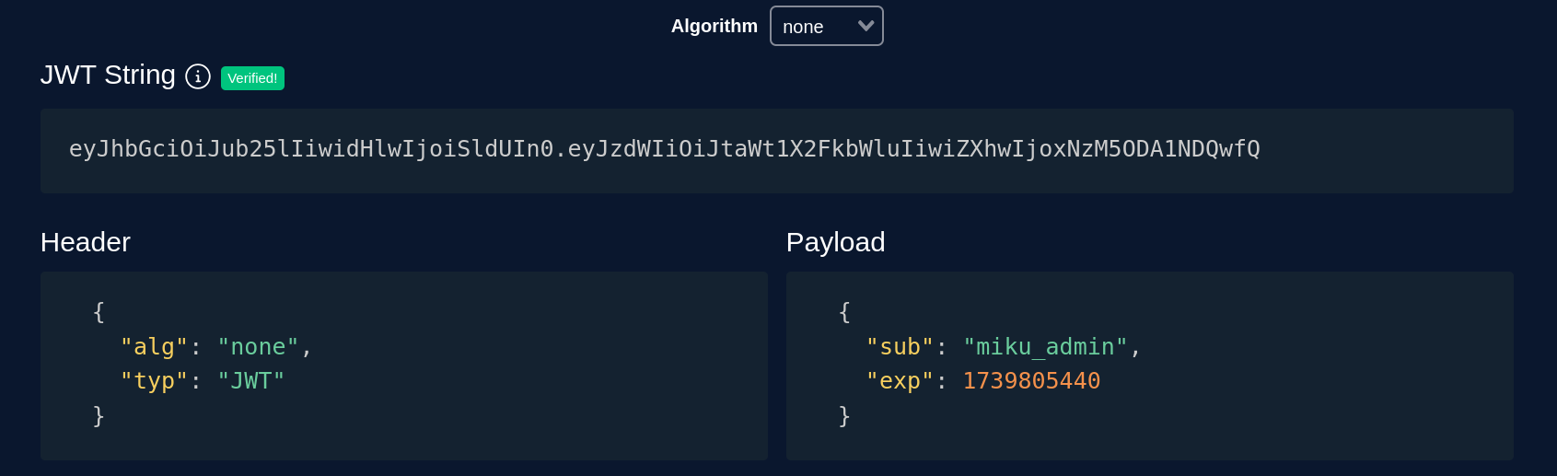The height and width of the screenshot is (476, 1557).
Task: Click the 1739805440 expiry number in Payload
Action: point(1031,381)
